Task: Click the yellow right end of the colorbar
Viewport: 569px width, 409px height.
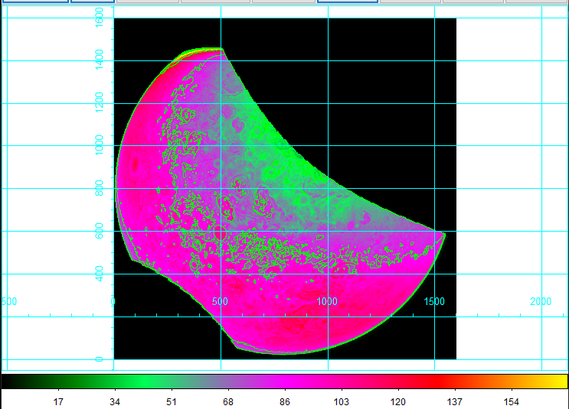Action: [561, 381]
